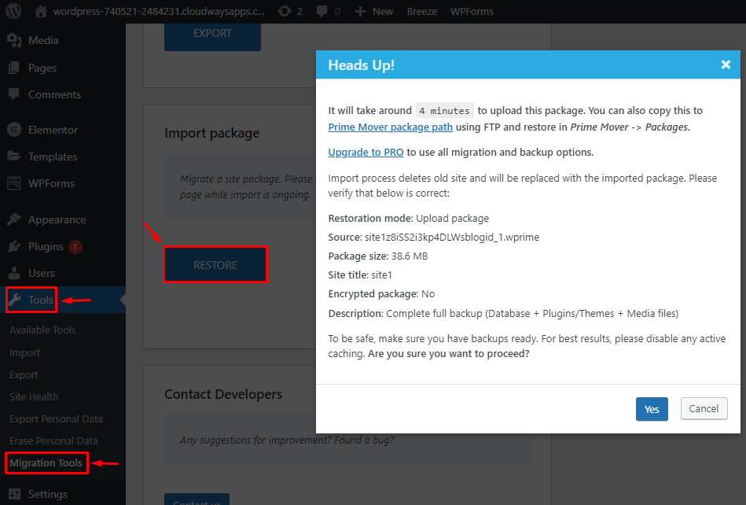
Task: Follow the Prime Mover package path link
Action: coord(390,127)
